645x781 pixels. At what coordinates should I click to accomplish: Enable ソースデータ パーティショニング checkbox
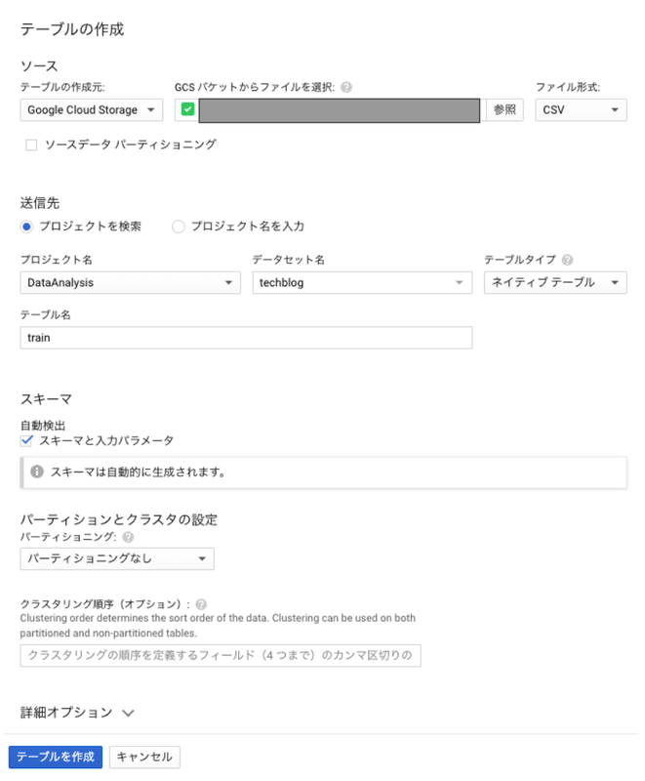[31, 144]
